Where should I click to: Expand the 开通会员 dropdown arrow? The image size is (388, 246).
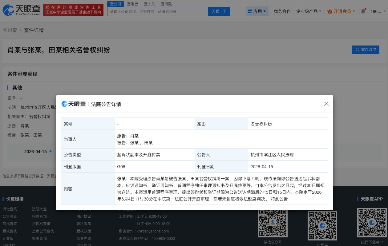353,11
